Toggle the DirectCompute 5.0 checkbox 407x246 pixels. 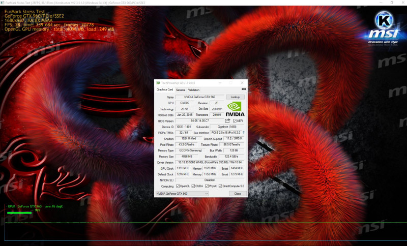coord(220,186)
